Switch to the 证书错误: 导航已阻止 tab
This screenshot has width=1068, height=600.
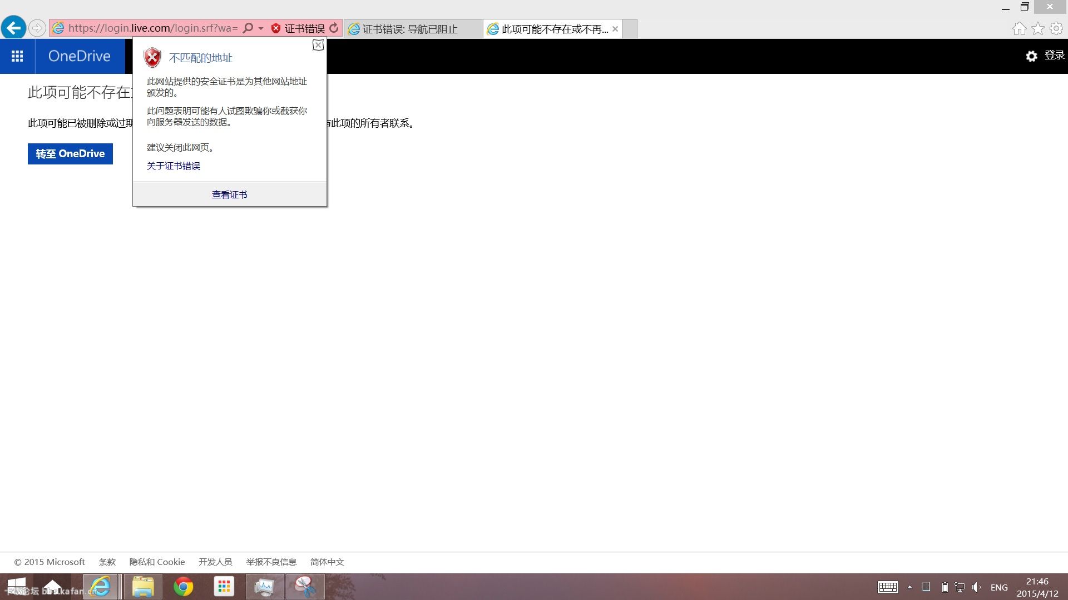click(x=413, y=29)
